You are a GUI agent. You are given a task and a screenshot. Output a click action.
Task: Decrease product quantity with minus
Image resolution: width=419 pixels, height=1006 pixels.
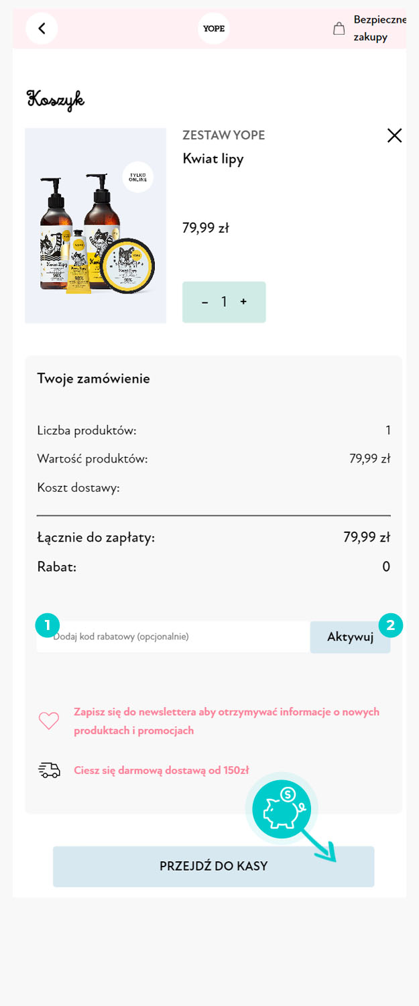point(204,302)
